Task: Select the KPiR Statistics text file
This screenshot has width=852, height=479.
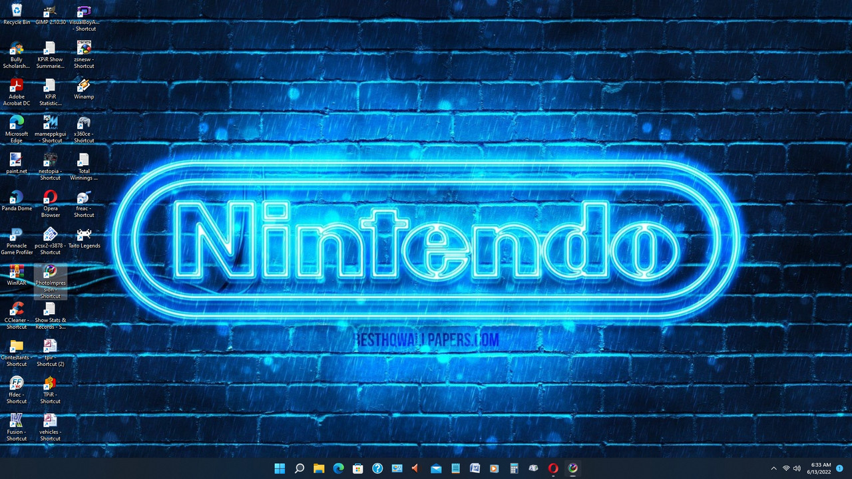Action: pyautogui.click(x=51, y=92)
